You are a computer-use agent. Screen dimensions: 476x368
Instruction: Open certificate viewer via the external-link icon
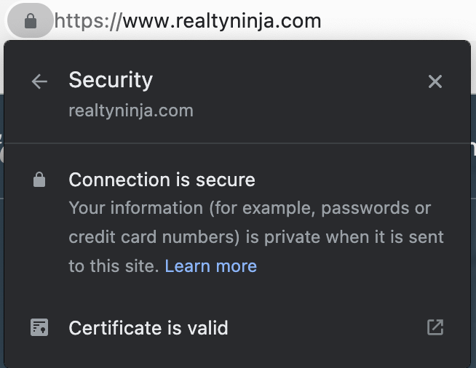pos(435,327)
